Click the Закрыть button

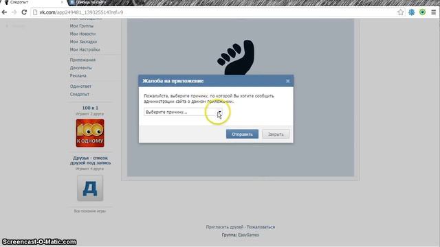coord(276,134)
